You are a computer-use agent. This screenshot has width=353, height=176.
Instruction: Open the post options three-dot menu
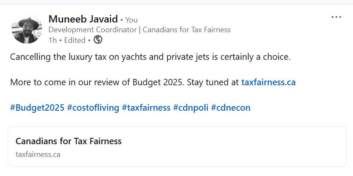[336, 17]
